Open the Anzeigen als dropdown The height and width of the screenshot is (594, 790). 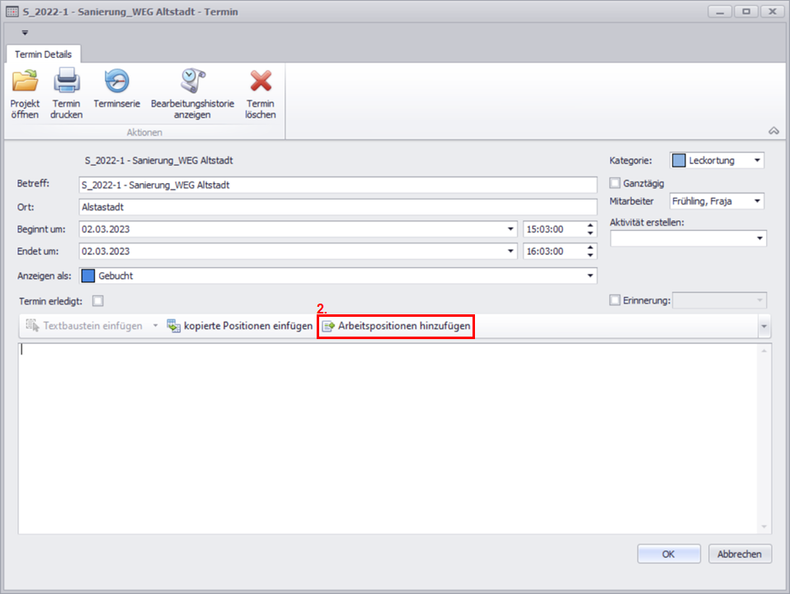[x=590, y=276]
